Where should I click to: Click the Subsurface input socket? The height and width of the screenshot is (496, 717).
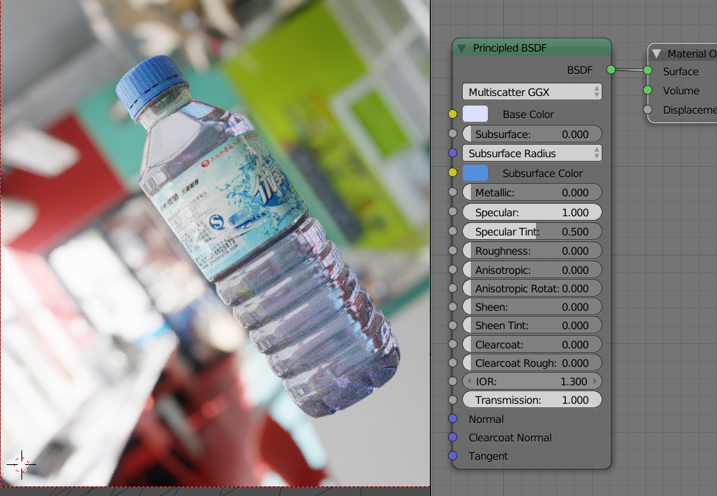(x=452, y=134)
